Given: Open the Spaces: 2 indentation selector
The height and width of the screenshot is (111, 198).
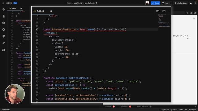Looking at the screenshot, I should (174, 110).
